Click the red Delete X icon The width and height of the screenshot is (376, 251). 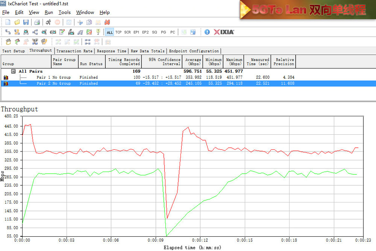(x=107, y=22)
